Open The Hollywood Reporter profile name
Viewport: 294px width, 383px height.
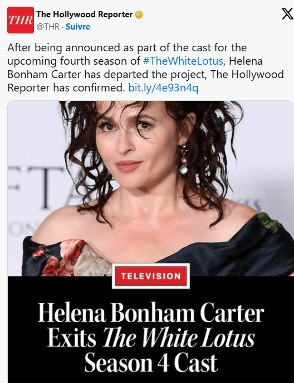(x=85, y=14)
